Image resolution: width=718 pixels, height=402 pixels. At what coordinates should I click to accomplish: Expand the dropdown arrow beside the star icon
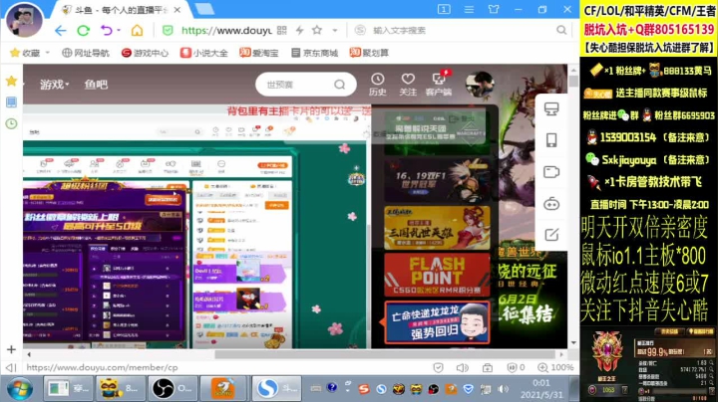pyautogui.click(x=335, y=31)
